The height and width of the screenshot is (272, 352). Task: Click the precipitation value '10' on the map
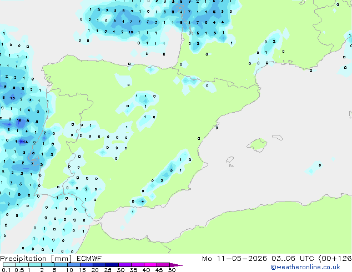[130, 32]
